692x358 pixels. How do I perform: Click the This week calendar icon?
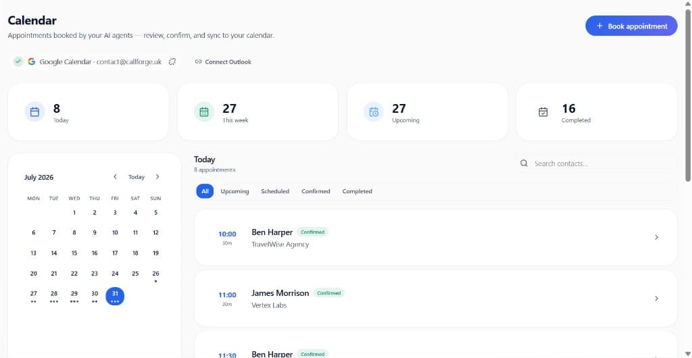click(204, 112)
